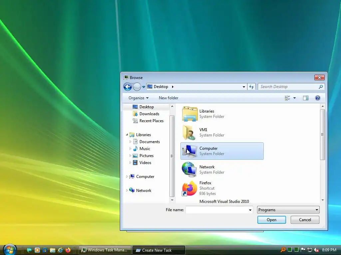Viewport: 341px width, 255px height.
Task: Expand the Network tree node
Action: (127, 190)
